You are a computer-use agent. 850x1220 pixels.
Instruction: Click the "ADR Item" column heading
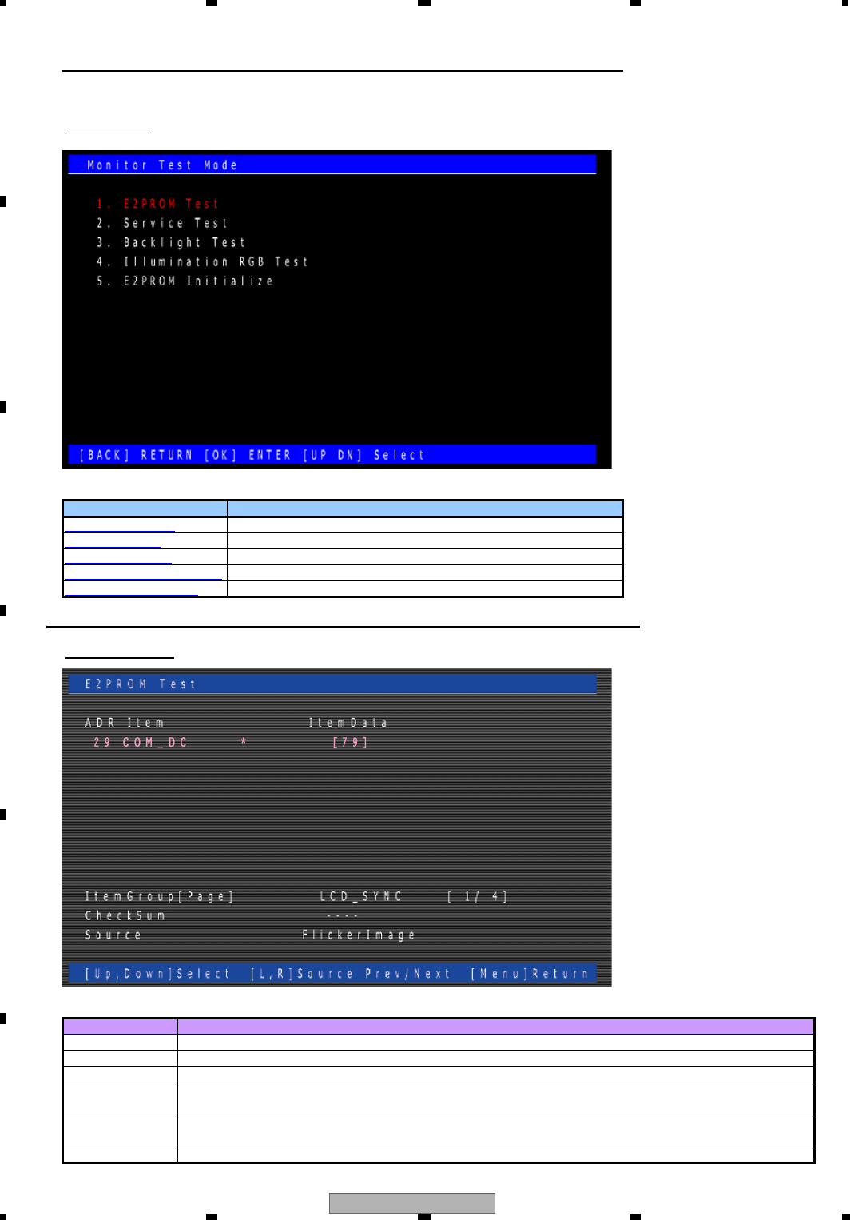(x=125, y=723)
